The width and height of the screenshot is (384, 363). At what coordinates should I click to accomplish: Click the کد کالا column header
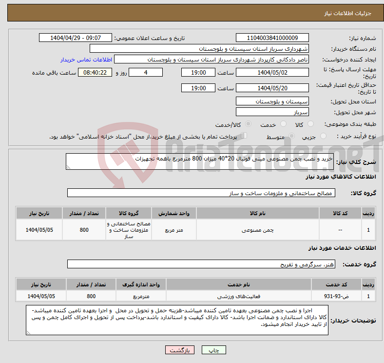point(340,213)
